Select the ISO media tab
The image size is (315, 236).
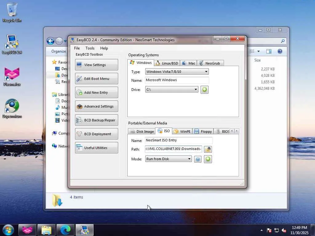coord(164,131)
